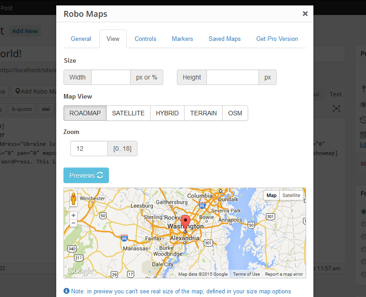Click the Google logo on map
The width and height of the screenshot is (366, 297).
click(x=80, y=271)
